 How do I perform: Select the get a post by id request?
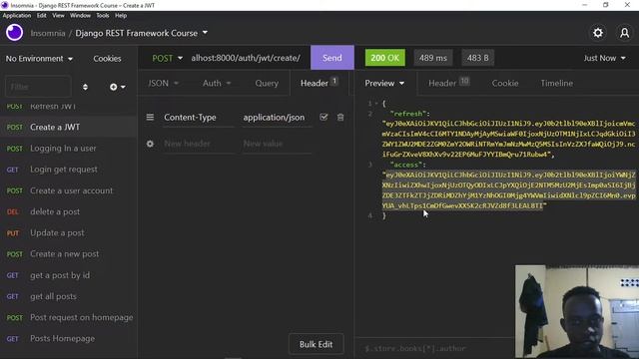(x=69, y=275)
